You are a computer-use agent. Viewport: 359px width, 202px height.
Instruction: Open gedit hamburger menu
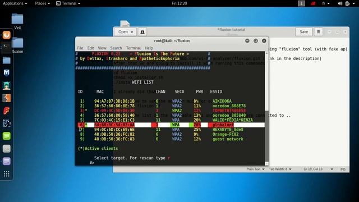[318, 32]
